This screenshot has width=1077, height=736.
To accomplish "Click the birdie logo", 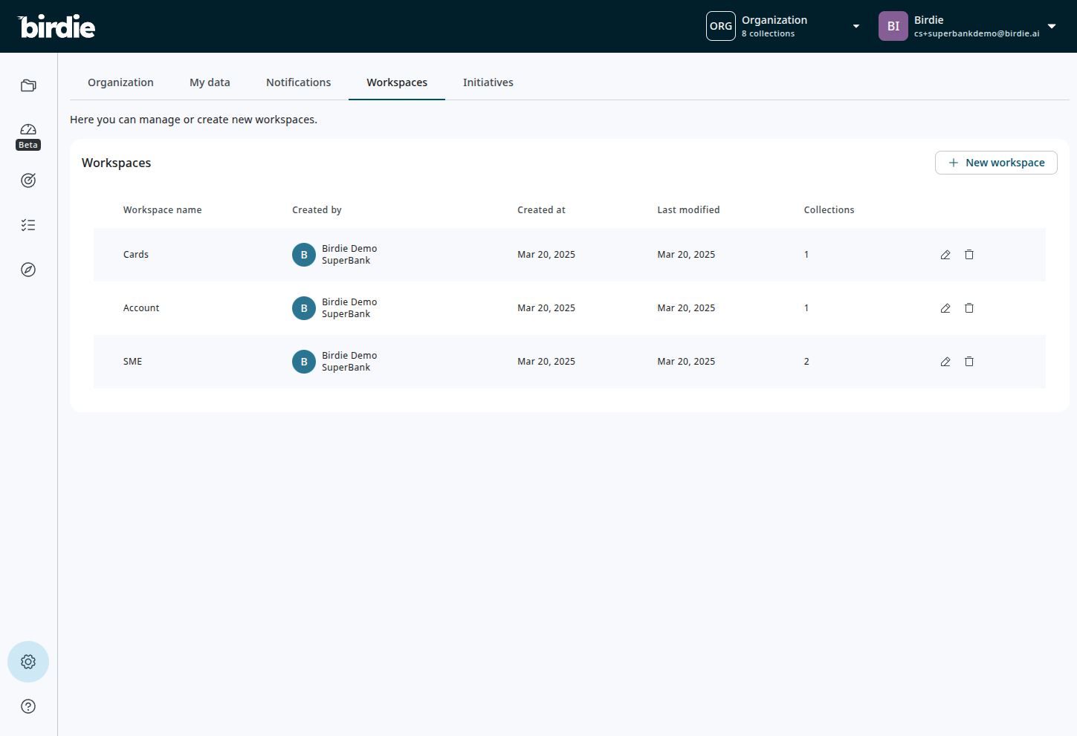I will point(56,27).
